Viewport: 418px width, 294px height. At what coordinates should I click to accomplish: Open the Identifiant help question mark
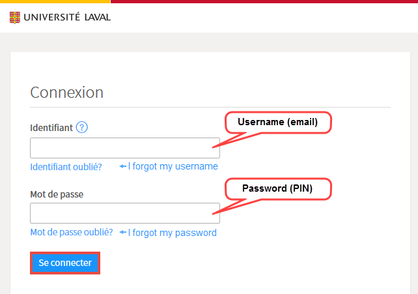pyautogui.click(x=82, y=127)
